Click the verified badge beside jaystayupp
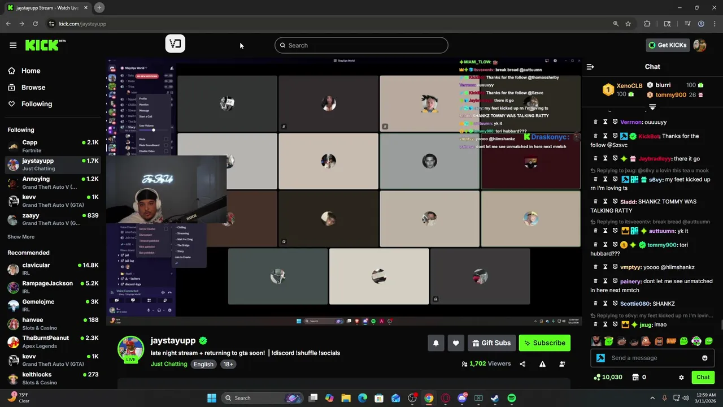This screenshot has width=723, height=407. pos(203,341)
